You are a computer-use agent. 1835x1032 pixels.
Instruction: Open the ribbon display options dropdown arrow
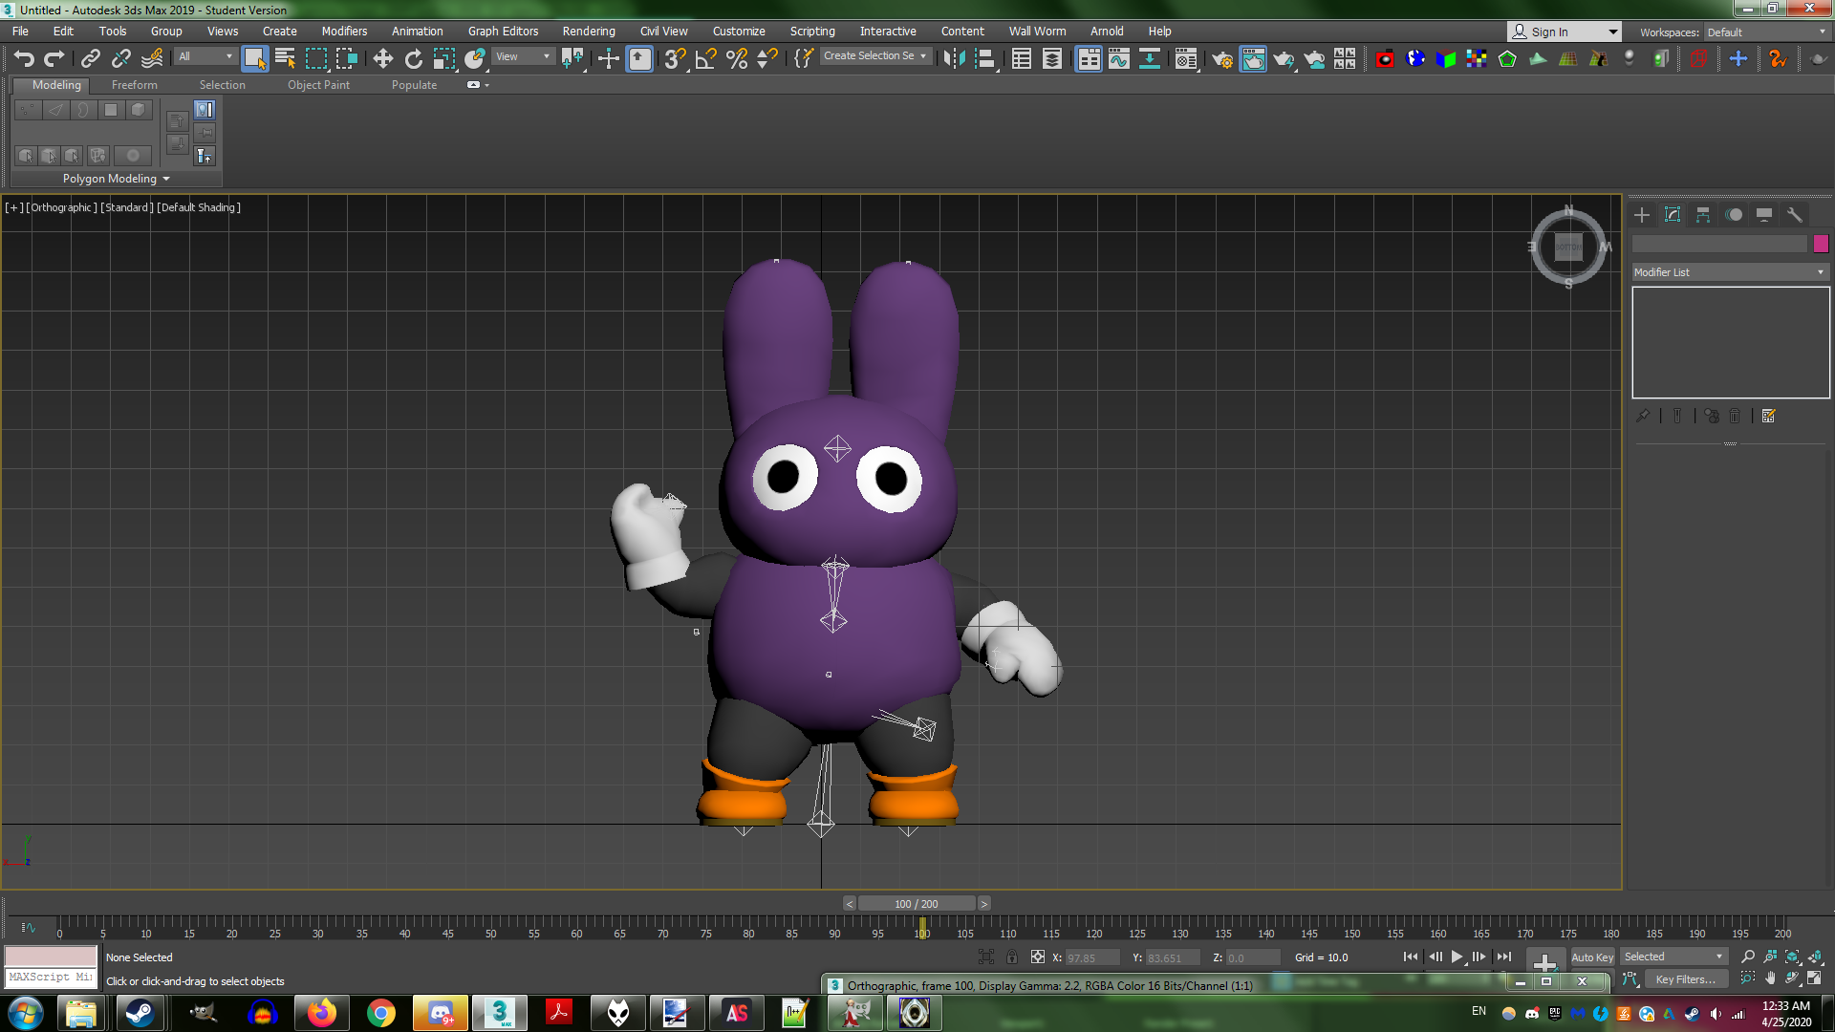(x=487, y=85)
